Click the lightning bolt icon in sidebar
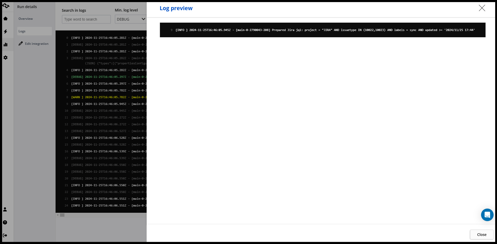Image resolution: width=497 pixels, height=244 pixels. click(x=5, y=32)
